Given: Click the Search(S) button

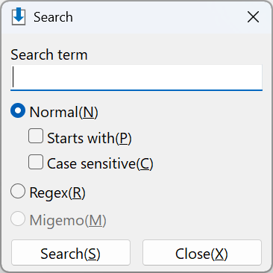Looking at the screenshot, I should [x=71, y=253].
